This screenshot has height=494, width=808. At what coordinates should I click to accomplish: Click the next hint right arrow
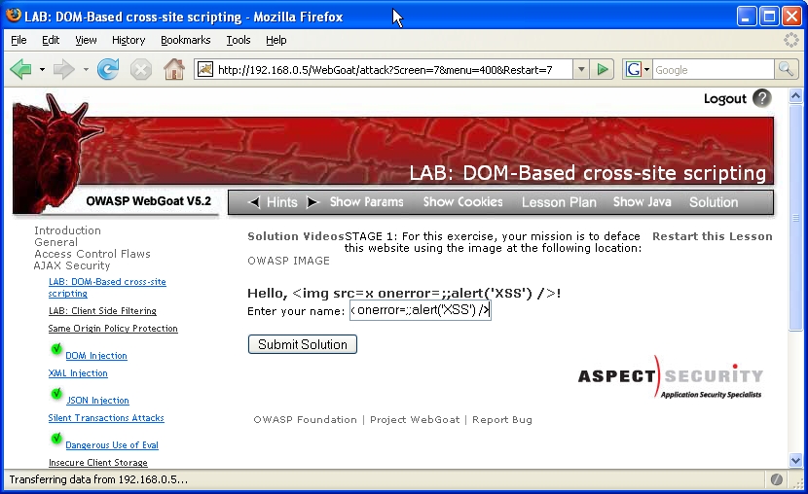312,202
